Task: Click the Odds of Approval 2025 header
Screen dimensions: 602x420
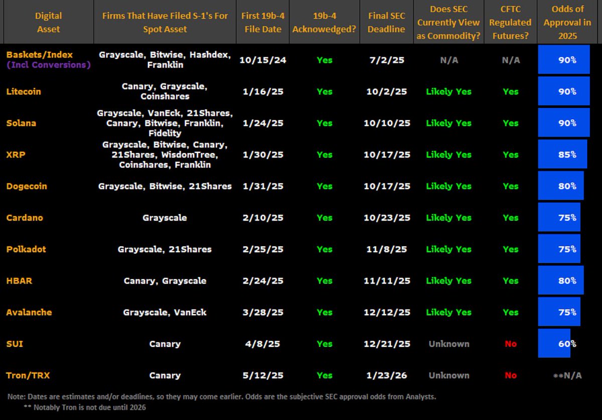Action: (567, 22)
